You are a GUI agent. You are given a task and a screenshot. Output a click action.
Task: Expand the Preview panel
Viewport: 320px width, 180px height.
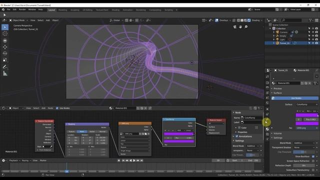tap(277, 88)
